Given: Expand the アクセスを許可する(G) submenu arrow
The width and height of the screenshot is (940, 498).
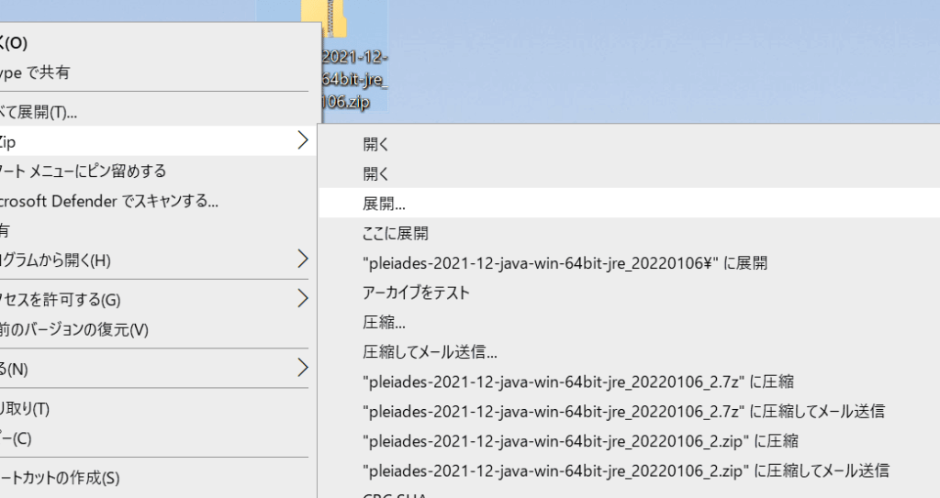Looking at the screenshot, I should tap(302, 299).
